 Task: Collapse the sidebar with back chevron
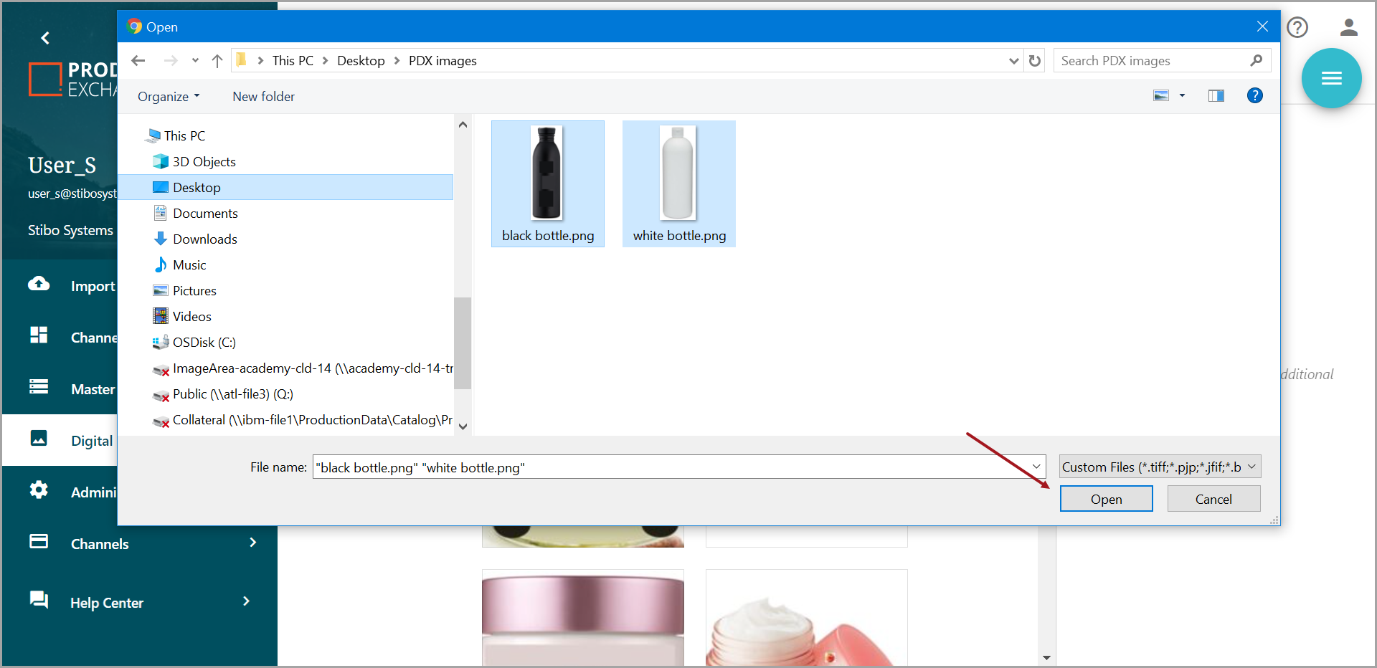(x=45, y=38)
